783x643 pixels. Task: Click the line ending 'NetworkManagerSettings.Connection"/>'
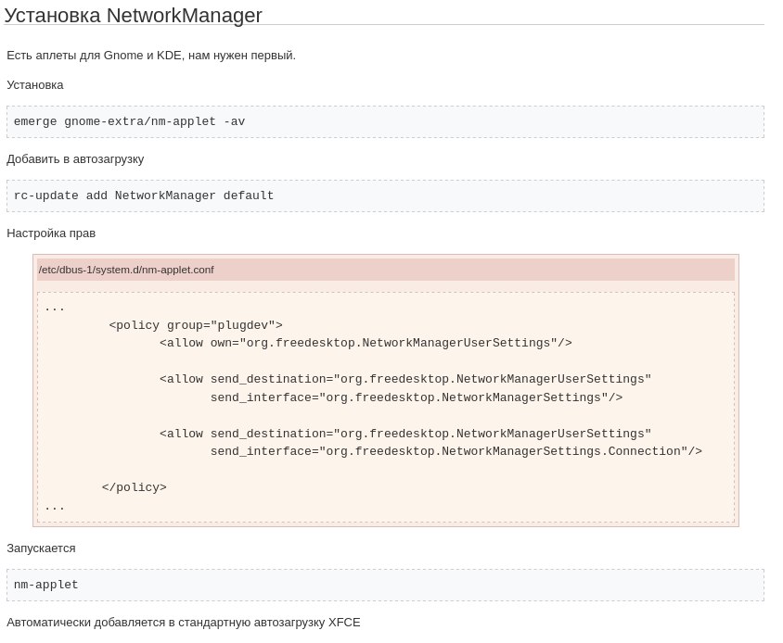coord(456,451)
